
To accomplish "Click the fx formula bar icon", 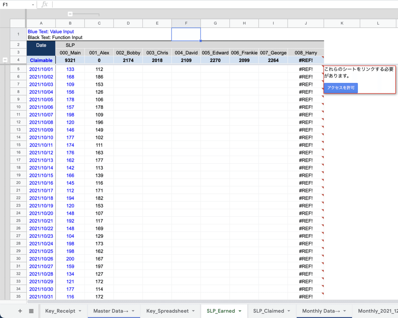I will pyautogui.click(x=44, y=5).
